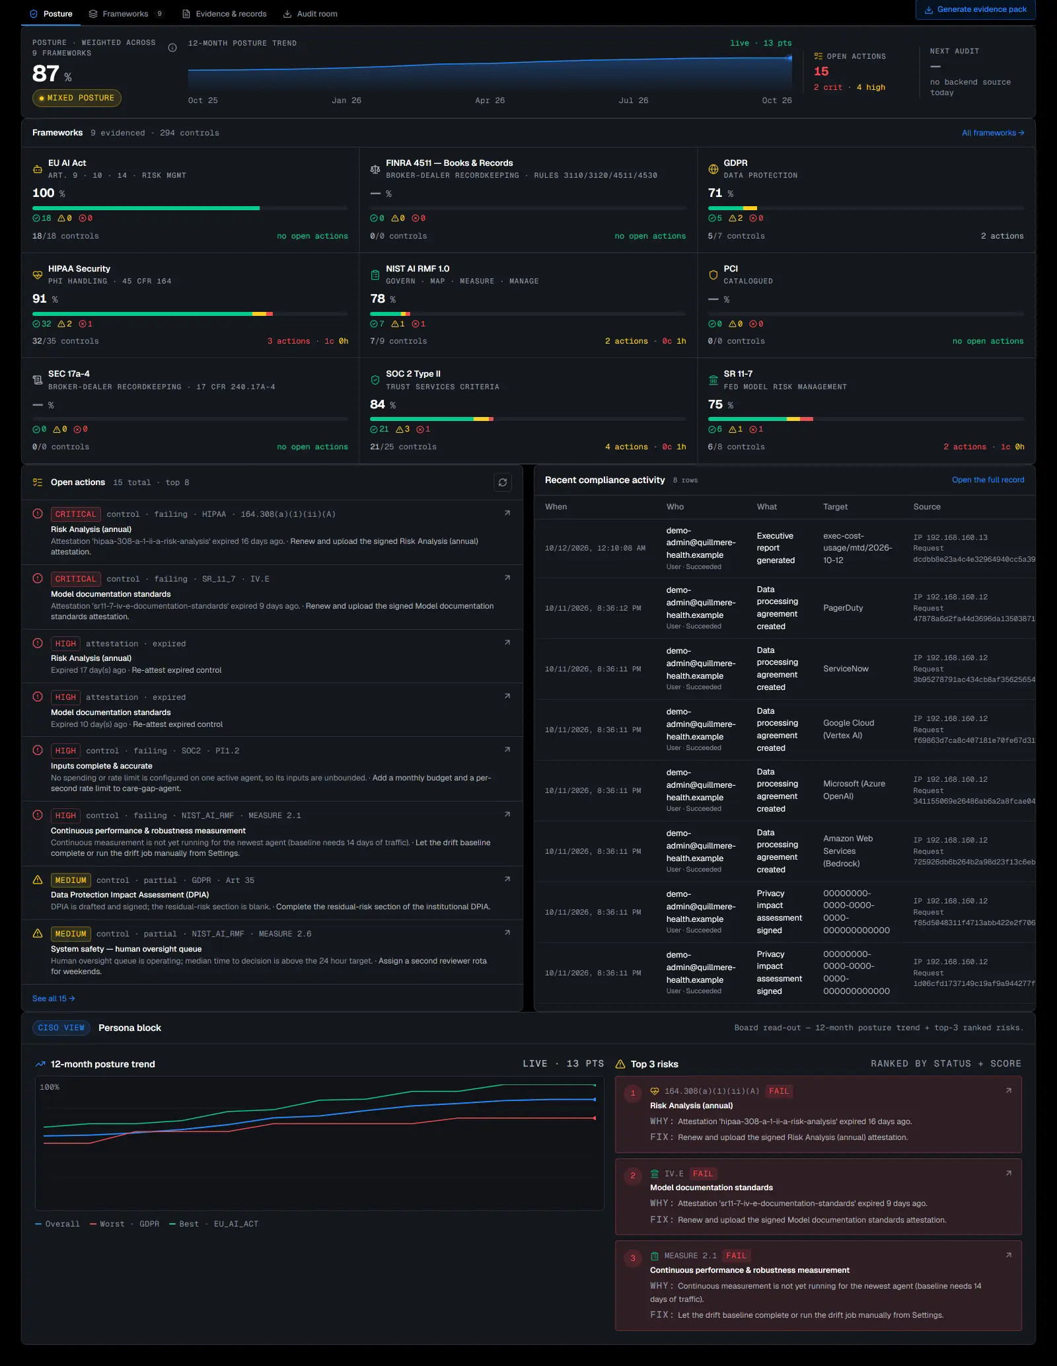Click the '2 crit' open actions count
The image size is (1057, 1366).
pos(828,87)
